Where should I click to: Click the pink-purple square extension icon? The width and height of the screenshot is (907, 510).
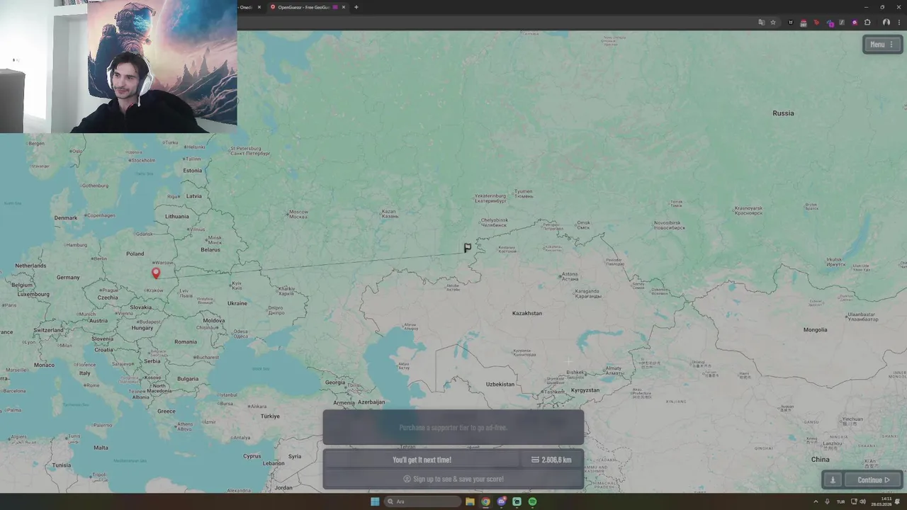click(855, 23)
